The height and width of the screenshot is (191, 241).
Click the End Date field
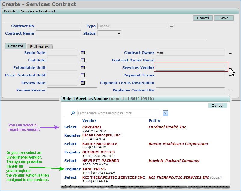point(62,60)
